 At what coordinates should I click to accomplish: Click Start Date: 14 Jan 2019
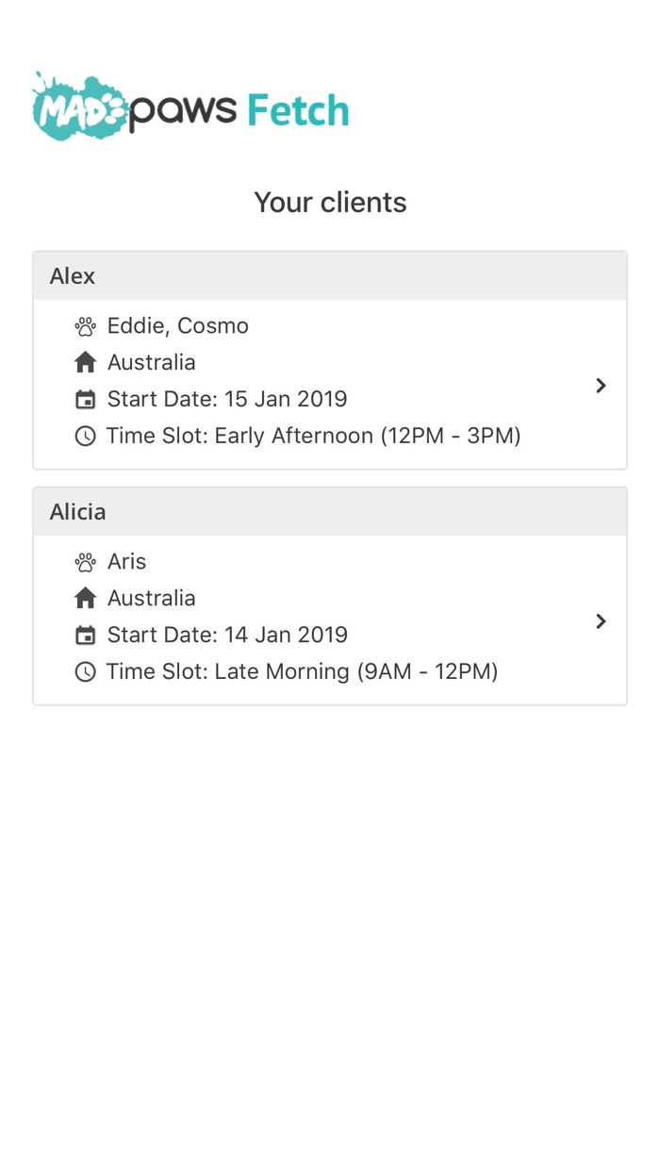227,635
